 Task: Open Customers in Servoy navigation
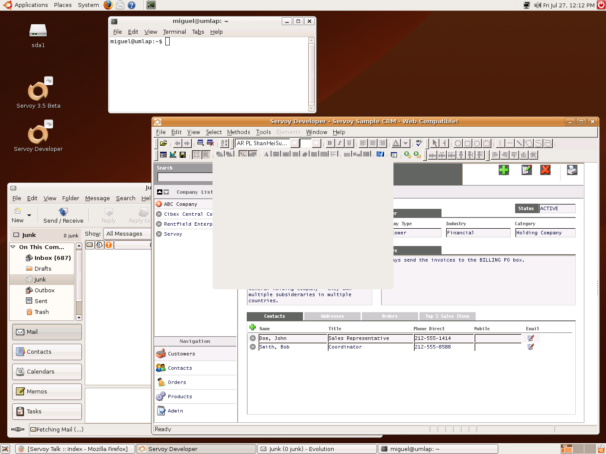tap(195, 354)
